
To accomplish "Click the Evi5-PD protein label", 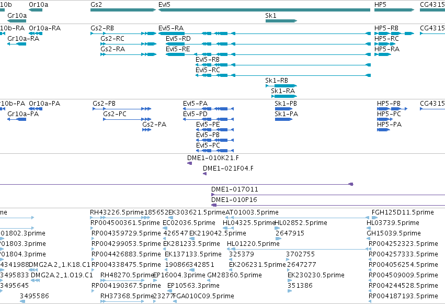I will (195, 114).
